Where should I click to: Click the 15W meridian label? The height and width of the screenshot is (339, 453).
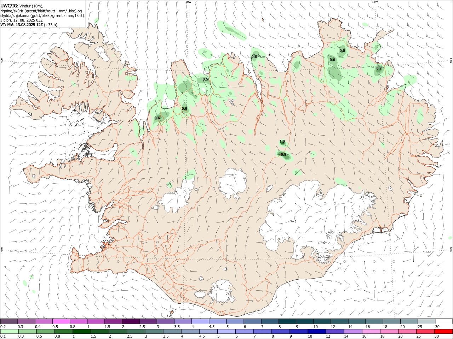[375, 2]
